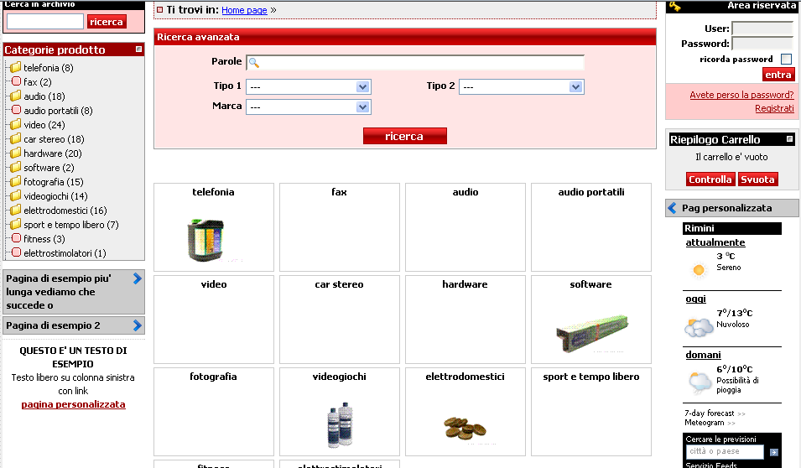This screenshot has width=801, height=468.
Task: Click the rain weather icon for domani
Action: click(700, 383)
